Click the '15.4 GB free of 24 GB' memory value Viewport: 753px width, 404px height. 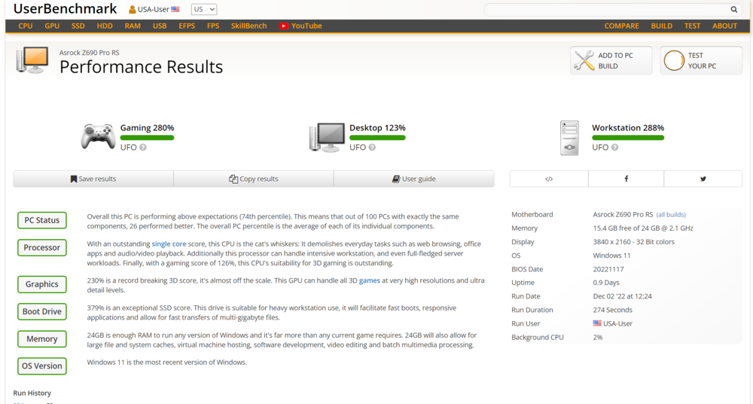pos(643,228)
